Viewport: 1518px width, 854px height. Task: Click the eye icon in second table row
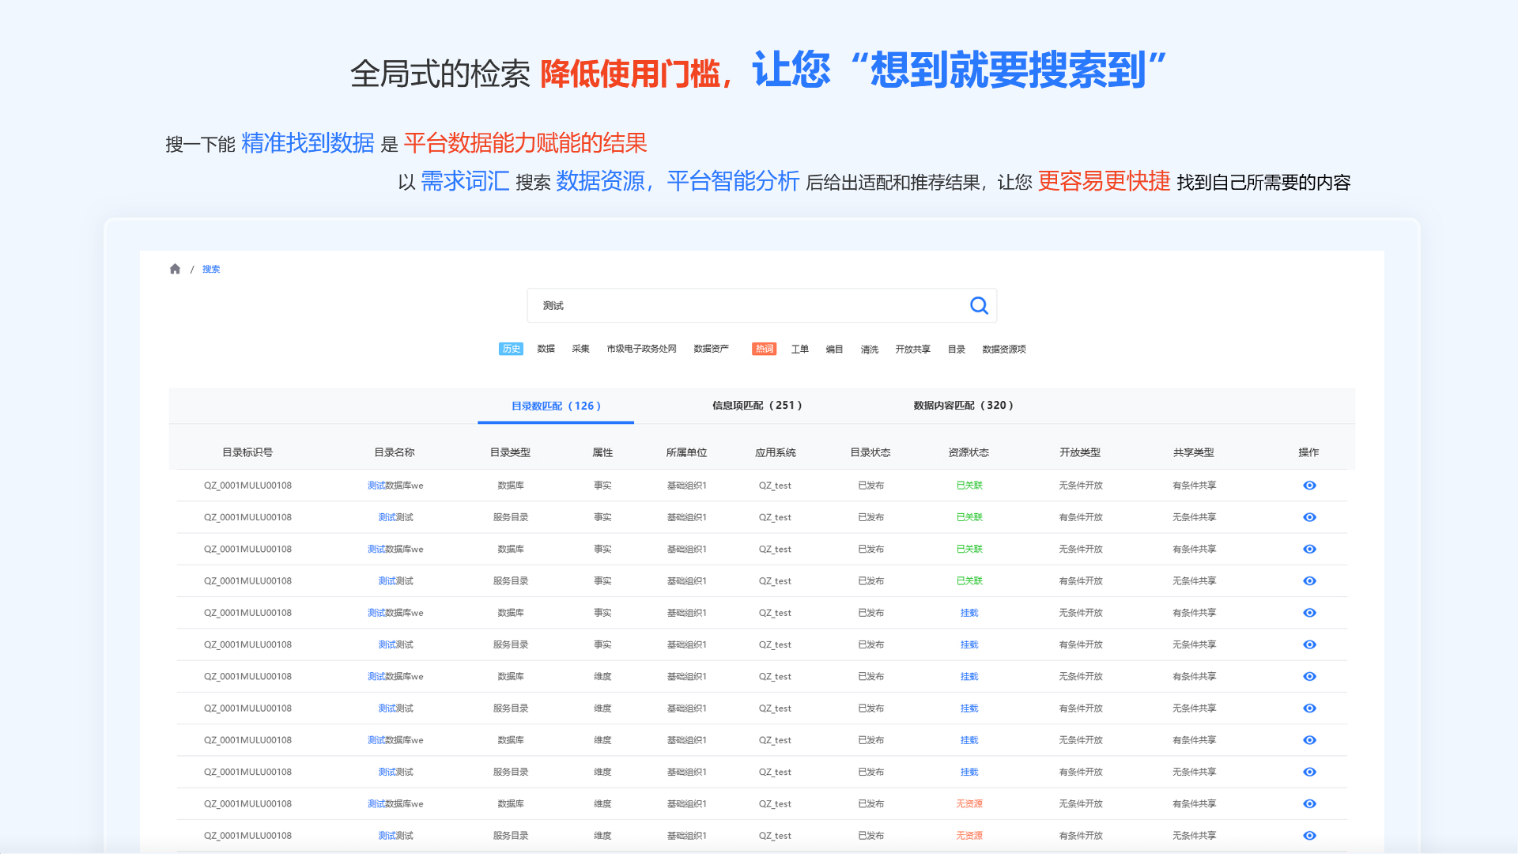[1309, 517]
